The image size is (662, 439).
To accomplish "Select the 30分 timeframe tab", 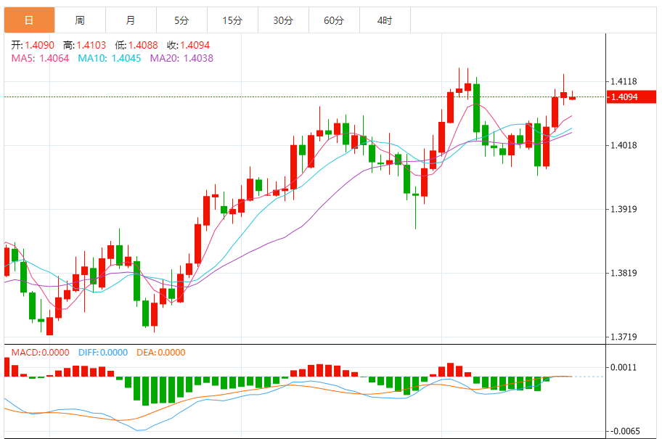I will [x=283, y=20].
